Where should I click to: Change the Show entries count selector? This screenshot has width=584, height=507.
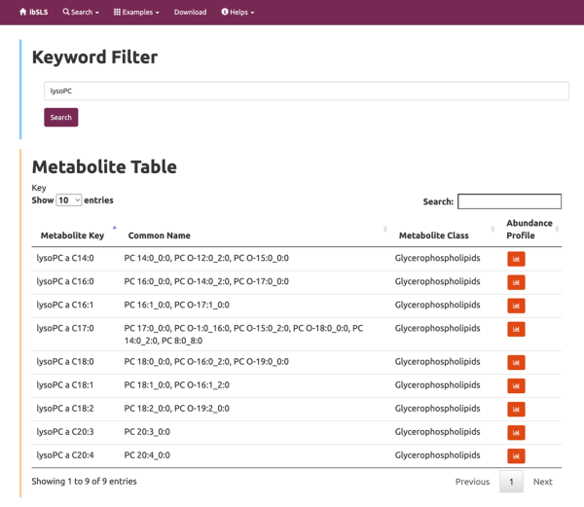click(x=69, y=200)
